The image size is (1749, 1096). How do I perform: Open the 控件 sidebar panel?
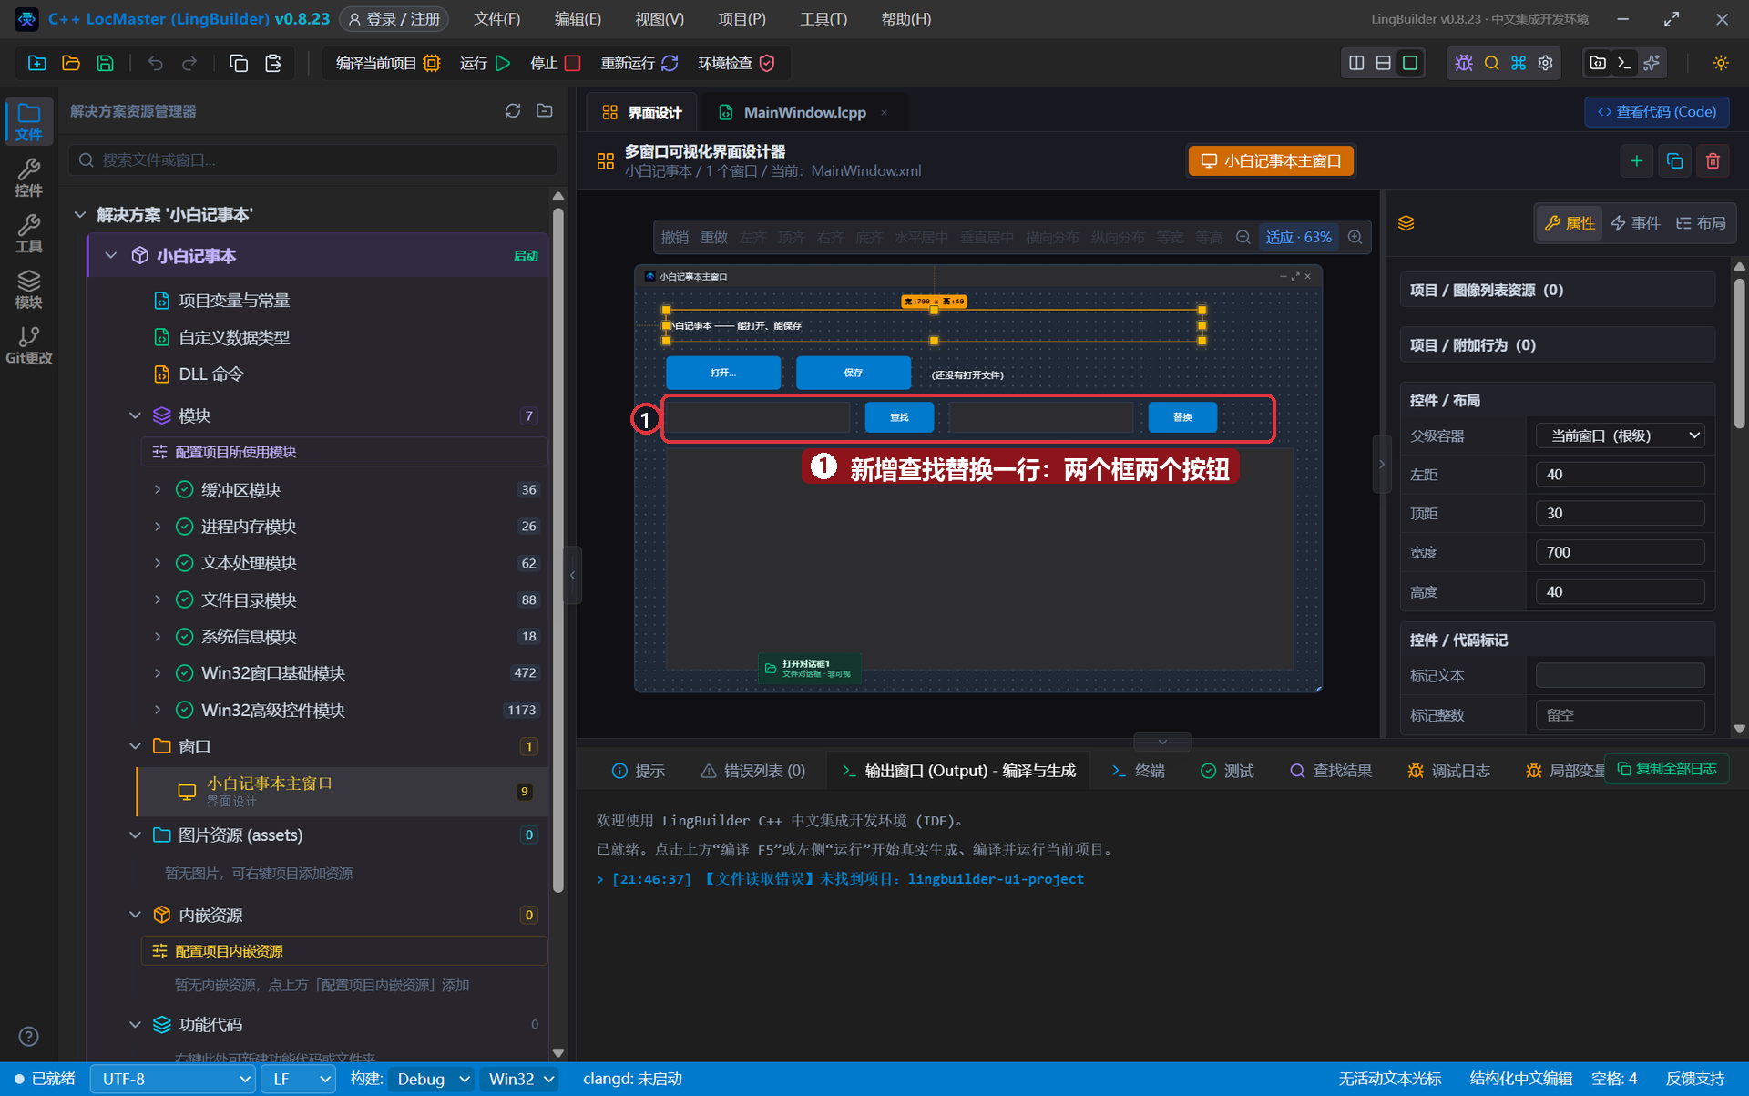coord(28,177)
